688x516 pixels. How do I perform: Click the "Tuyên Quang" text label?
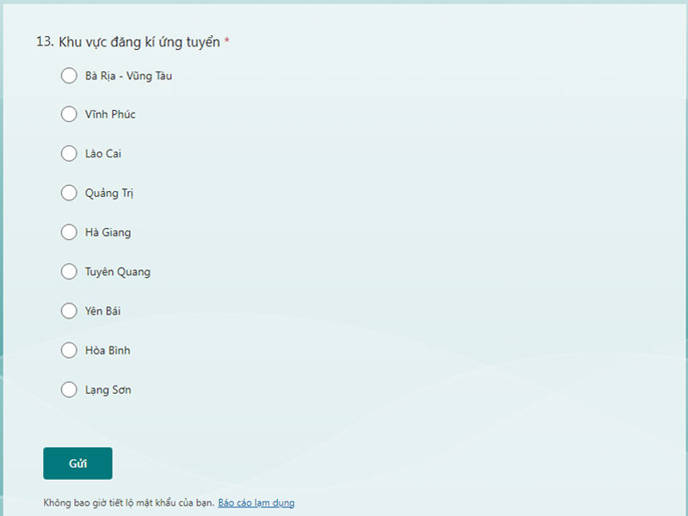point(118,272)
